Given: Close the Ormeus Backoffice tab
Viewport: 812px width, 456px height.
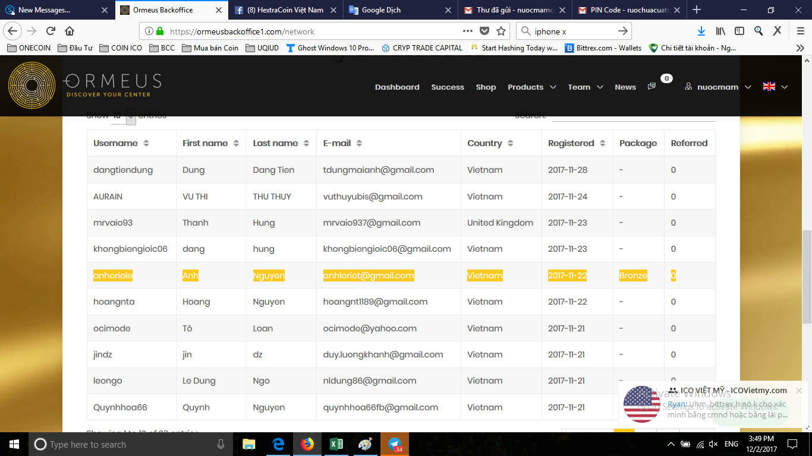Looking at the screenshot, I should (218, 10).
